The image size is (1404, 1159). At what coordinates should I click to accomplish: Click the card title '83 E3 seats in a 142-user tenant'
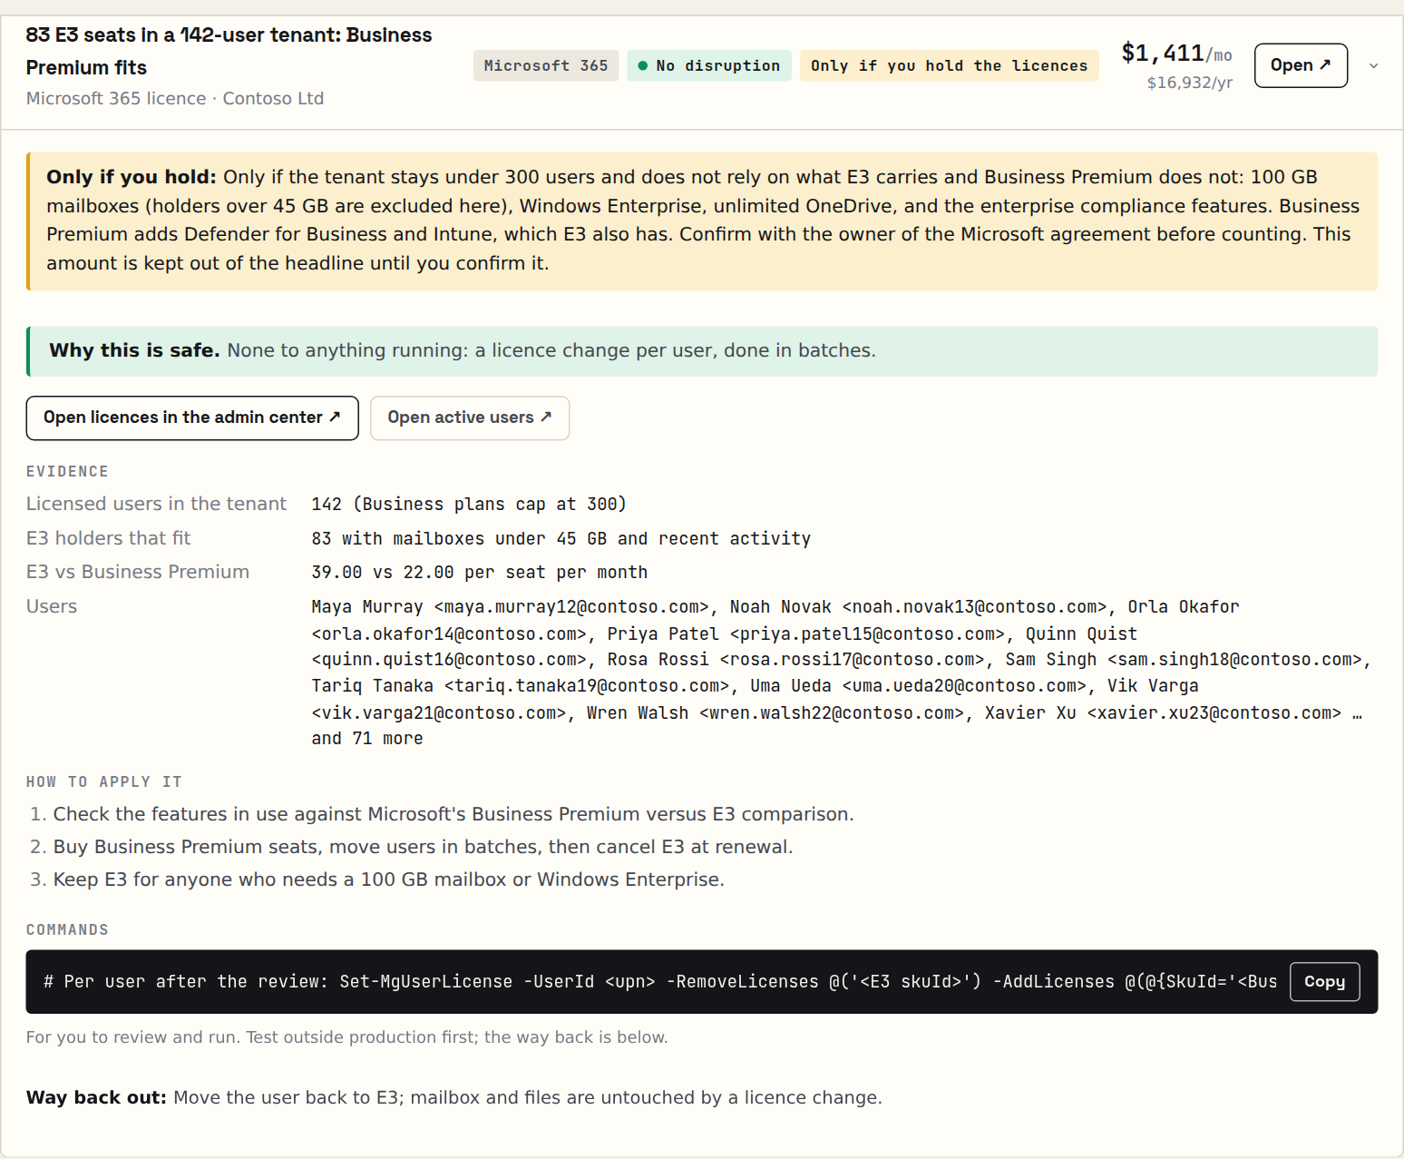[229, 51]
